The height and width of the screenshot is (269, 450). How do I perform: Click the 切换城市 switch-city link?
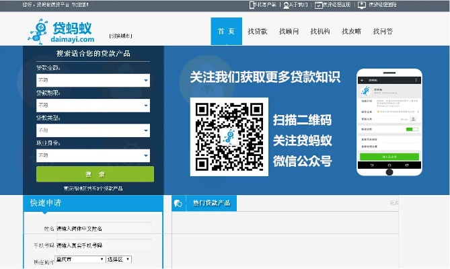(120, 36)
